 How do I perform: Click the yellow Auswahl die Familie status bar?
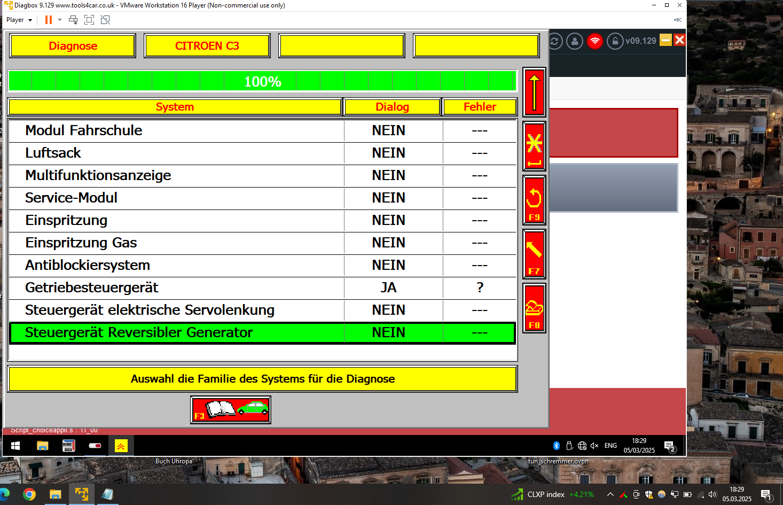pos(263,379)
